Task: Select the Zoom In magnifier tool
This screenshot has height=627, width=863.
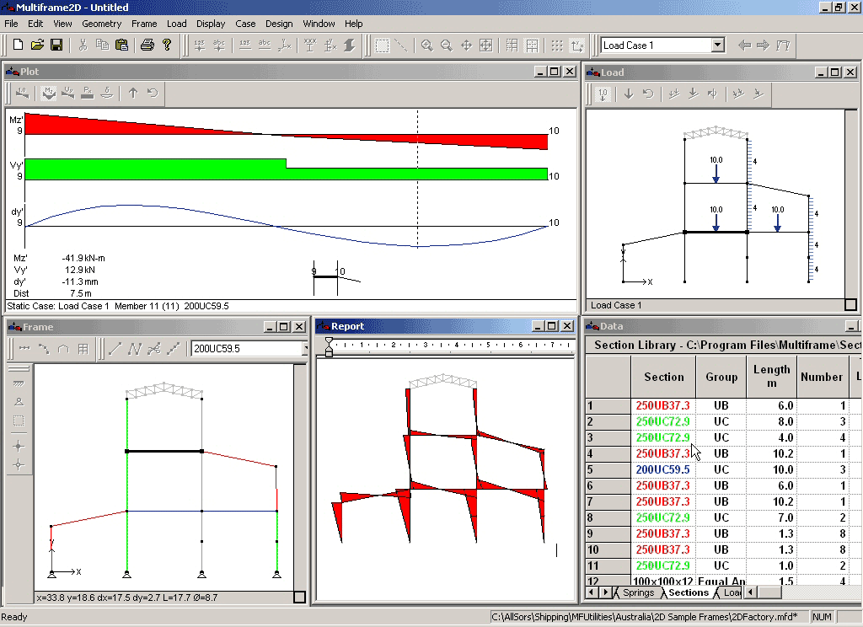Action: (426, 46)
